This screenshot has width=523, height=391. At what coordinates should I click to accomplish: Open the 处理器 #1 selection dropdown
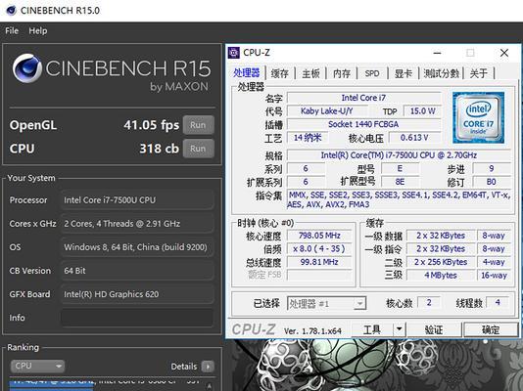326,303
